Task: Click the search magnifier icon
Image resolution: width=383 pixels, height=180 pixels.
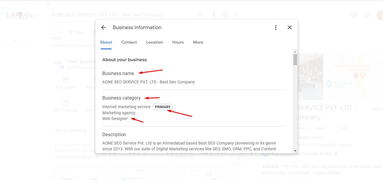Action: tap(237, 15)
